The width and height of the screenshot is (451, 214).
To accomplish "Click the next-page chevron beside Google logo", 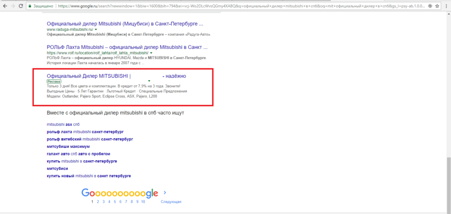I will point(165,193).
